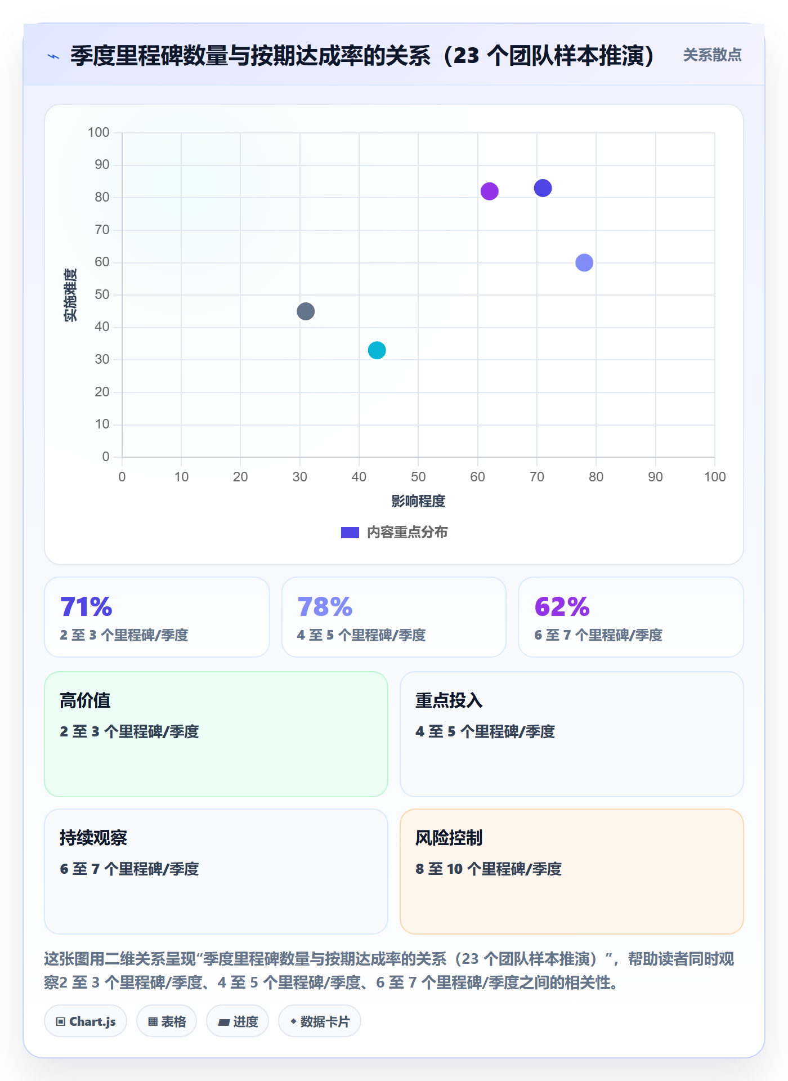Click the 62% stat value
788x1081 pixels.
[x=562, y=607]
